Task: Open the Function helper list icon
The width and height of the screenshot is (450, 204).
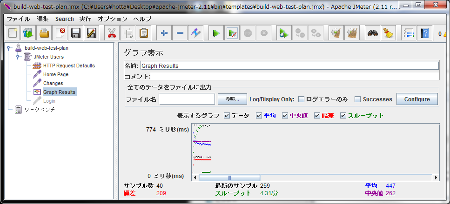Action: pyautogui.click(x=409, y=33)
